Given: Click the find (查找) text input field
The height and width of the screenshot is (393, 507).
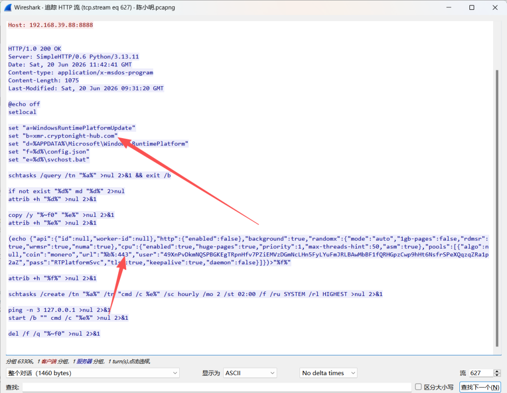Looking at the screenshot, I should tap(217, 387).
